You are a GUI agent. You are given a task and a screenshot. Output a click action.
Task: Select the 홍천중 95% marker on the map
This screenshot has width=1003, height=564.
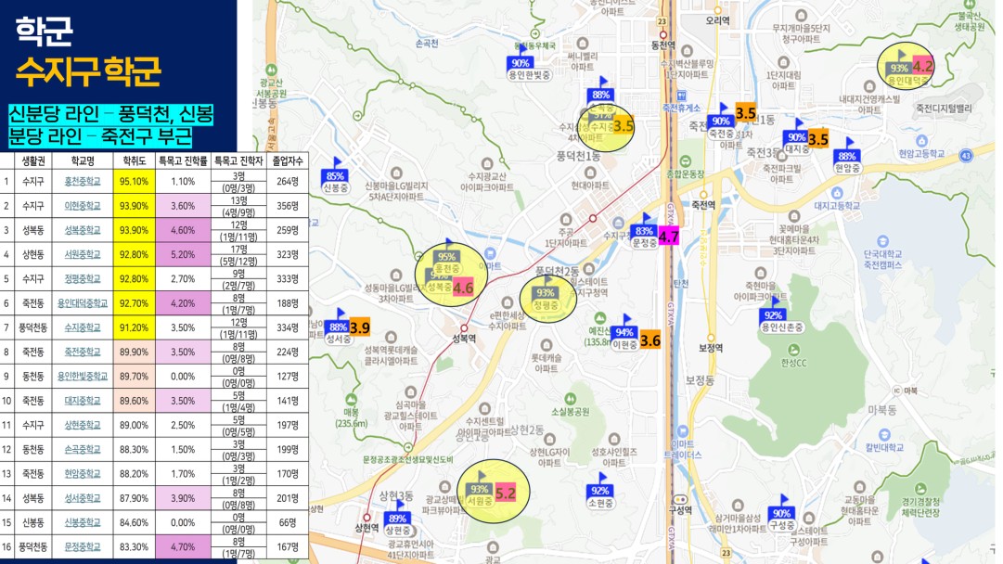(447, 258)
